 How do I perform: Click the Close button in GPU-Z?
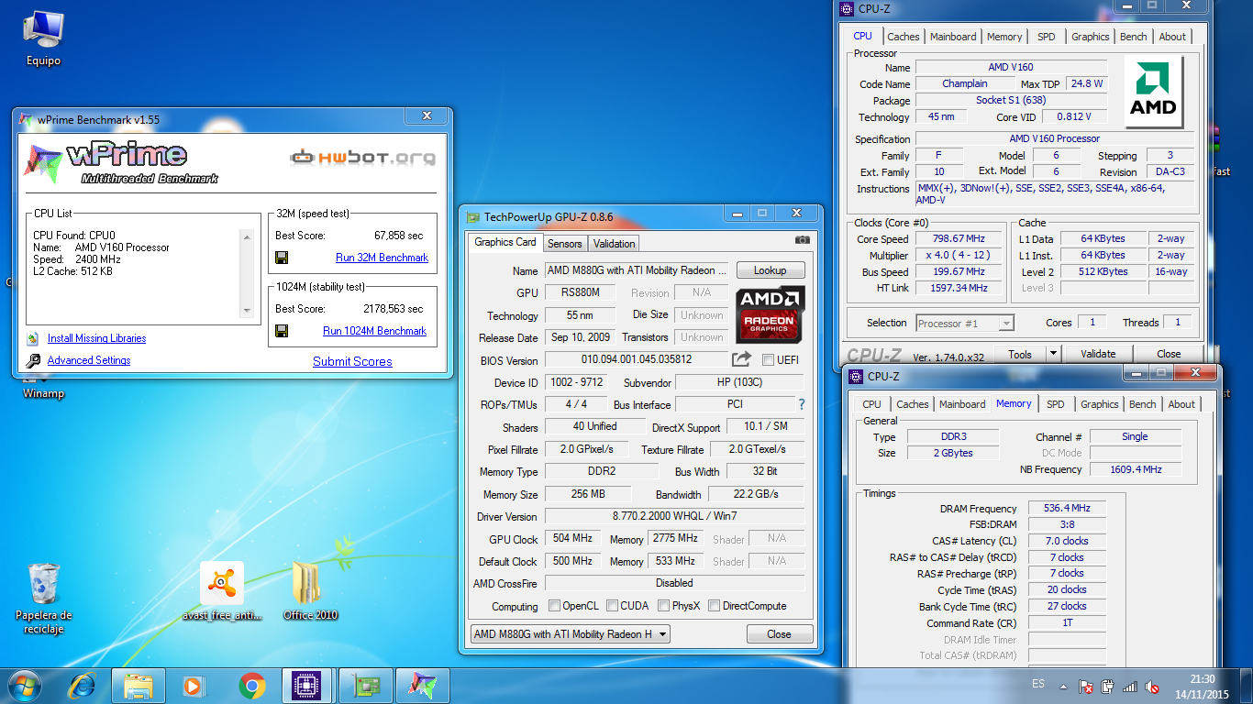click(x=779, y=634)
